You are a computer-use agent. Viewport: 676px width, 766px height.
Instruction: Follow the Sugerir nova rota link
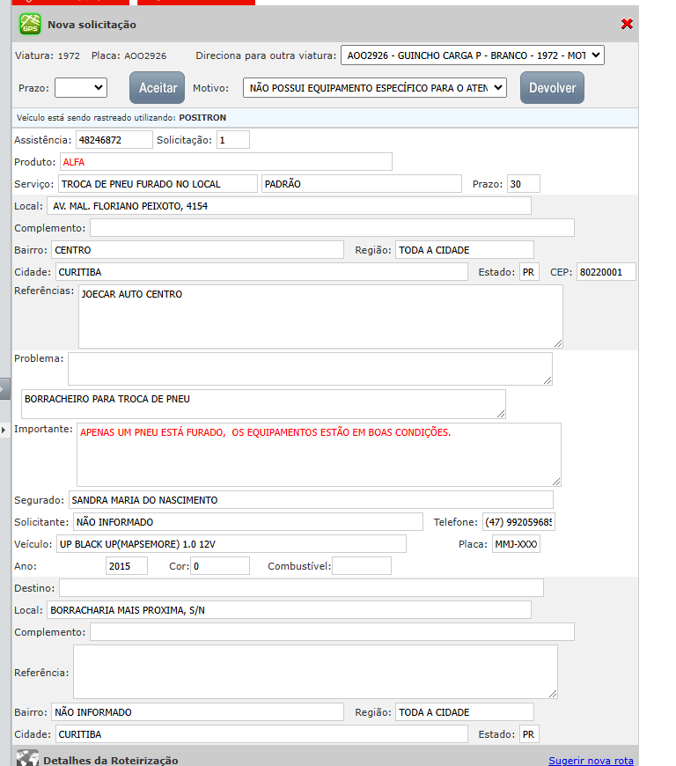click(591, 760)
